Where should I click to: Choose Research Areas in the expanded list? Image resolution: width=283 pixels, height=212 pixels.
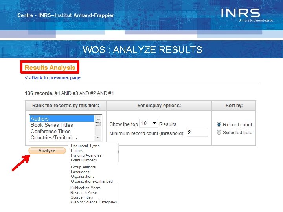pyautogui.click(x=84, y=192)
